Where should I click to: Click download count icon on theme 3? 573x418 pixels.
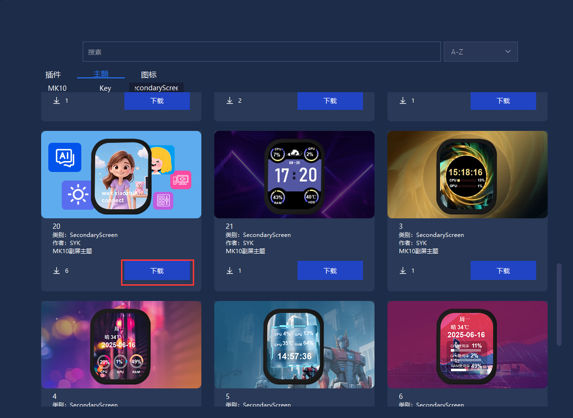403,270
